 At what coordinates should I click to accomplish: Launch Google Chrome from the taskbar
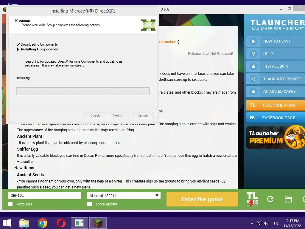(42, 223)
